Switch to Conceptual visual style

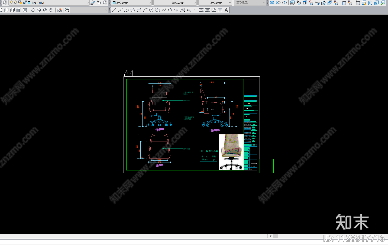point(25,10)
